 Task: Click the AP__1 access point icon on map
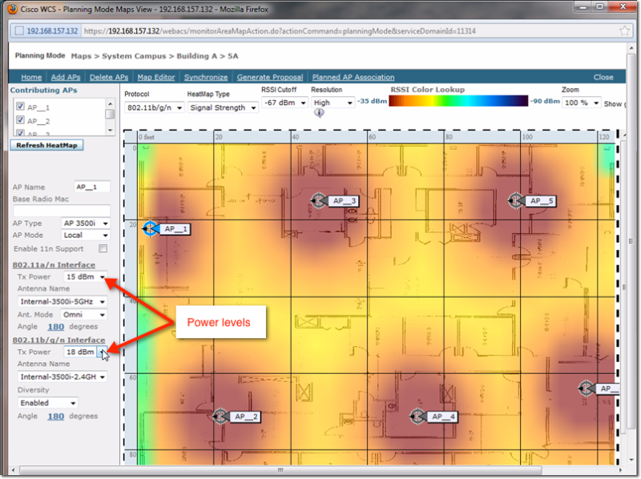click(150, 229)
